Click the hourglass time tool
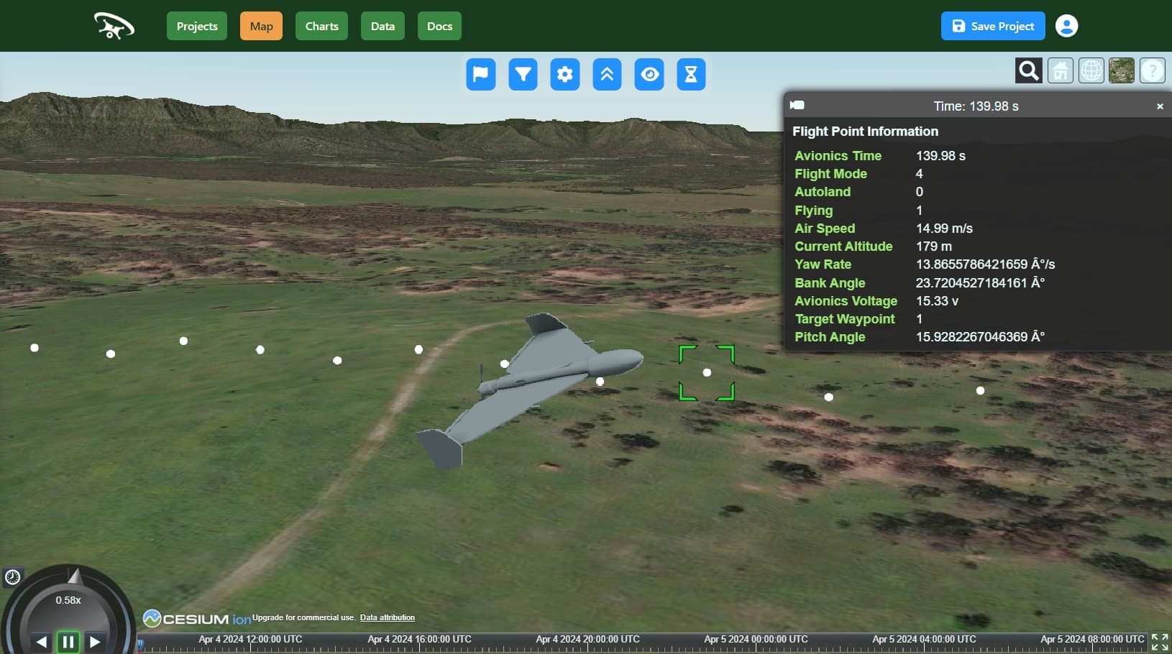Image resolution: width=1172 pixels, height=654 pixels. [691, 74]
